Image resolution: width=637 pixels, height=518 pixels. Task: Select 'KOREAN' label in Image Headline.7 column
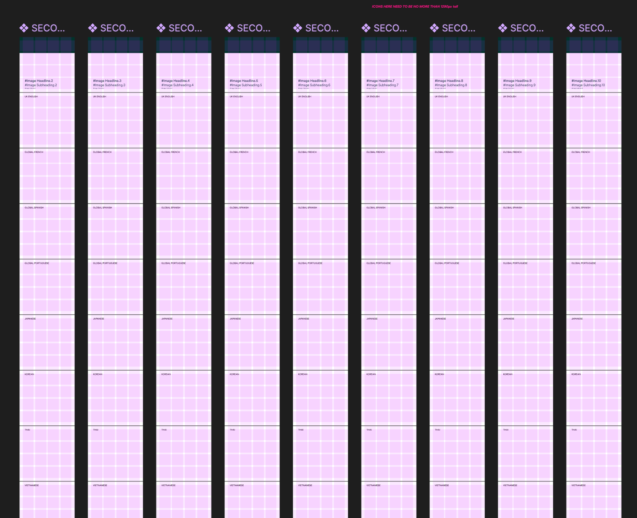[x=371, y=374]
